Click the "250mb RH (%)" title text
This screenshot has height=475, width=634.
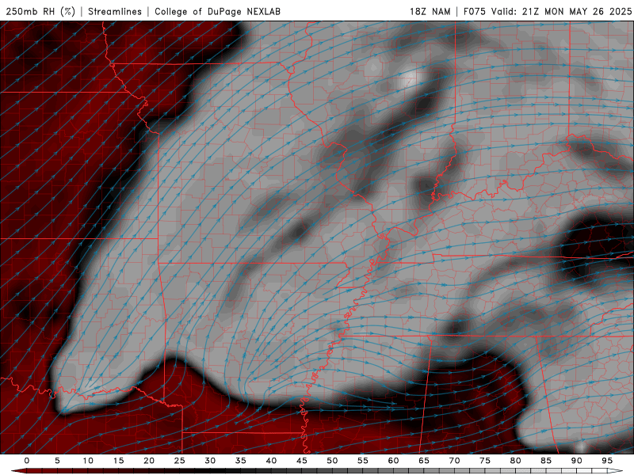40,11
